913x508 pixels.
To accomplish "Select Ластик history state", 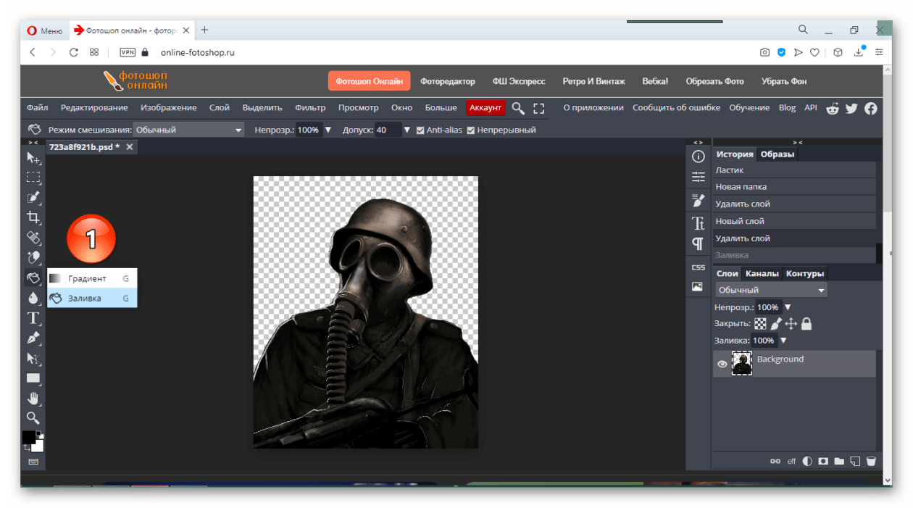I will [x=794, y=170].
